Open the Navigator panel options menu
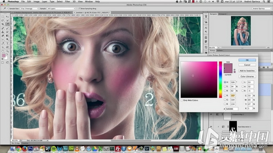The width and height of the screenshot is (273, 153). [271, 14]
